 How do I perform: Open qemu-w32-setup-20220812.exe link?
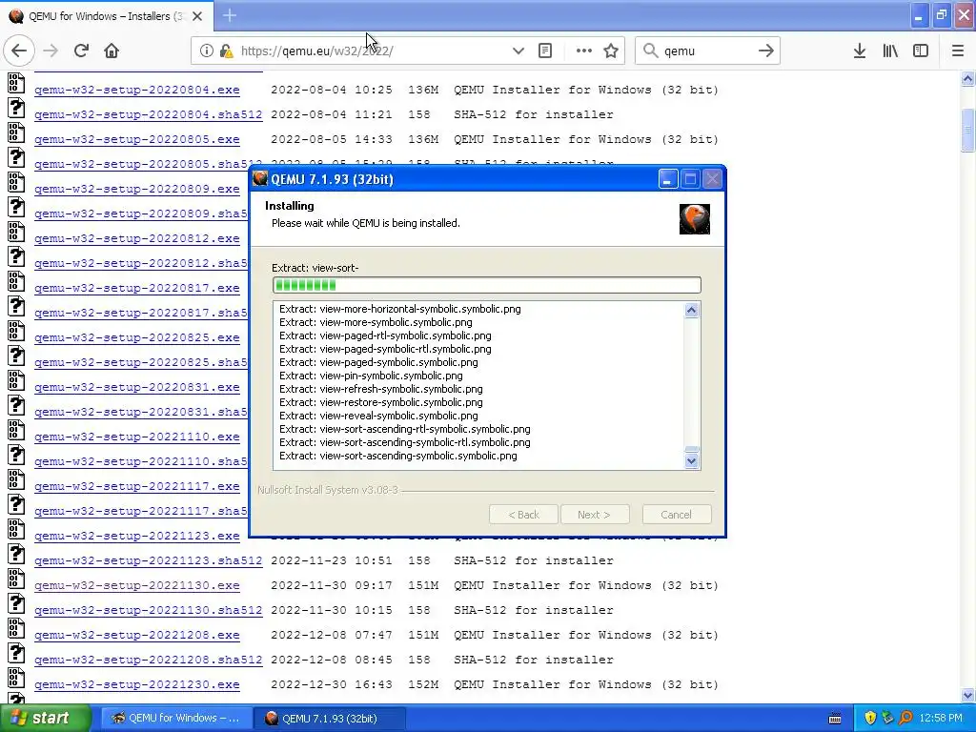137,238
